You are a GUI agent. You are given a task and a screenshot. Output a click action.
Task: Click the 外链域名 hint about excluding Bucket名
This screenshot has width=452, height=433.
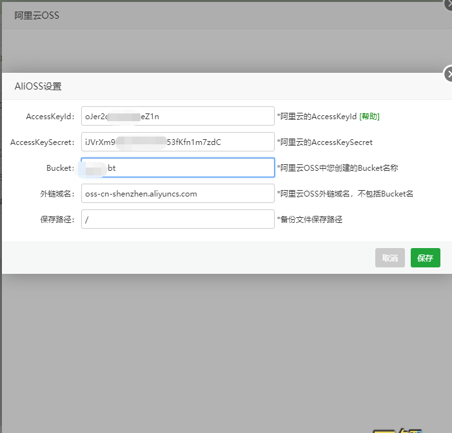345,194
